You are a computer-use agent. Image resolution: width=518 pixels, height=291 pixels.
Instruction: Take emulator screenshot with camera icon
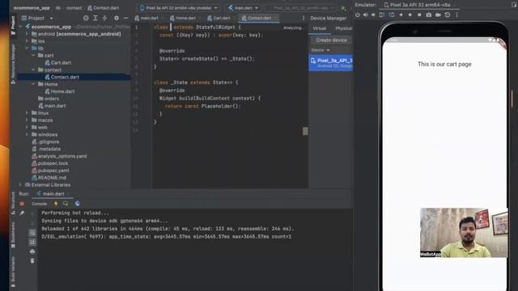428,15
